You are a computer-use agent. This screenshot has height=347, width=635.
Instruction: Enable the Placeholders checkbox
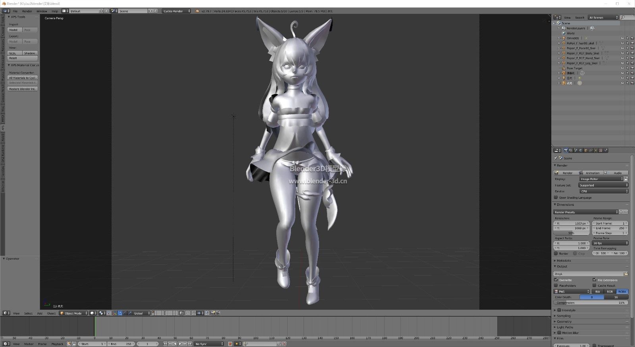(556, 285)
